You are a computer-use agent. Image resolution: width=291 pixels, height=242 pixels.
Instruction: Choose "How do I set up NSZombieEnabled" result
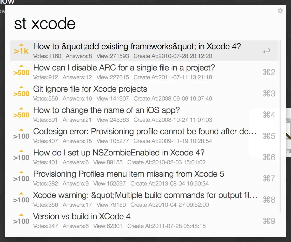pos(144,157)
